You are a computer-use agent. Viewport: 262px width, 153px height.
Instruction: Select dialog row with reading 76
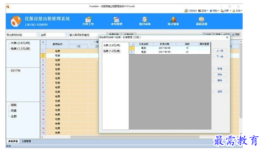(x=170, y=48)
